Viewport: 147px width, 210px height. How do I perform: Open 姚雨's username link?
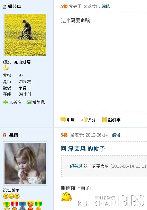pyautogui.click(x=13, y=135)
